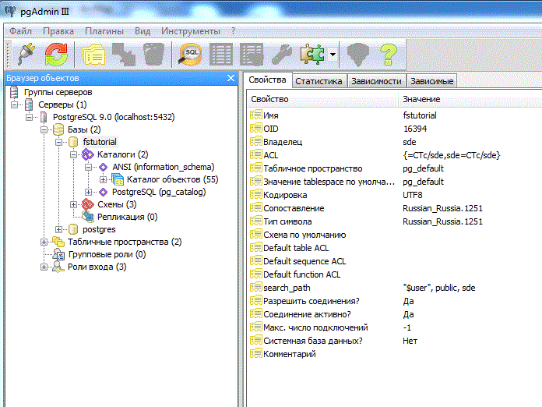Open the Зависимости tab
The width and height of the screenshot is (542, 407).
pos(376,81)
